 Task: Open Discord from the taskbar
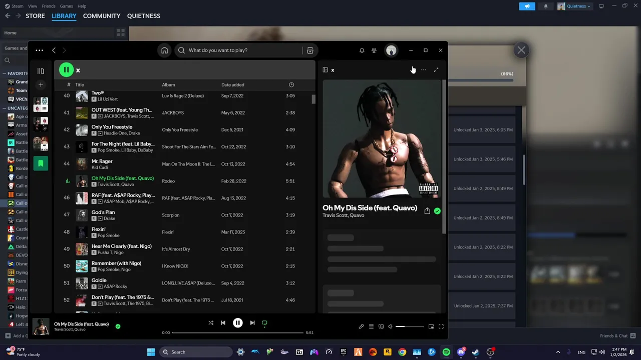pos(461,352)
